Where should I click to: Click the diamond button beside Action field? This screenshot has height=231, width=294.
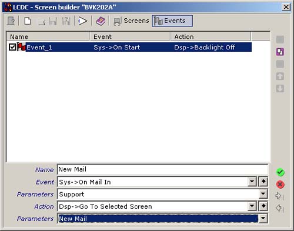263,206
